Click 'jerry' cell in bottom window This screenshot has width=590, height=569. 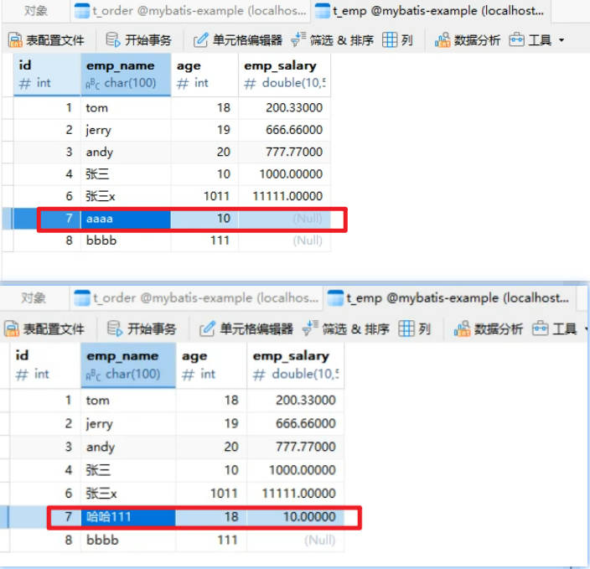[128, 424]
